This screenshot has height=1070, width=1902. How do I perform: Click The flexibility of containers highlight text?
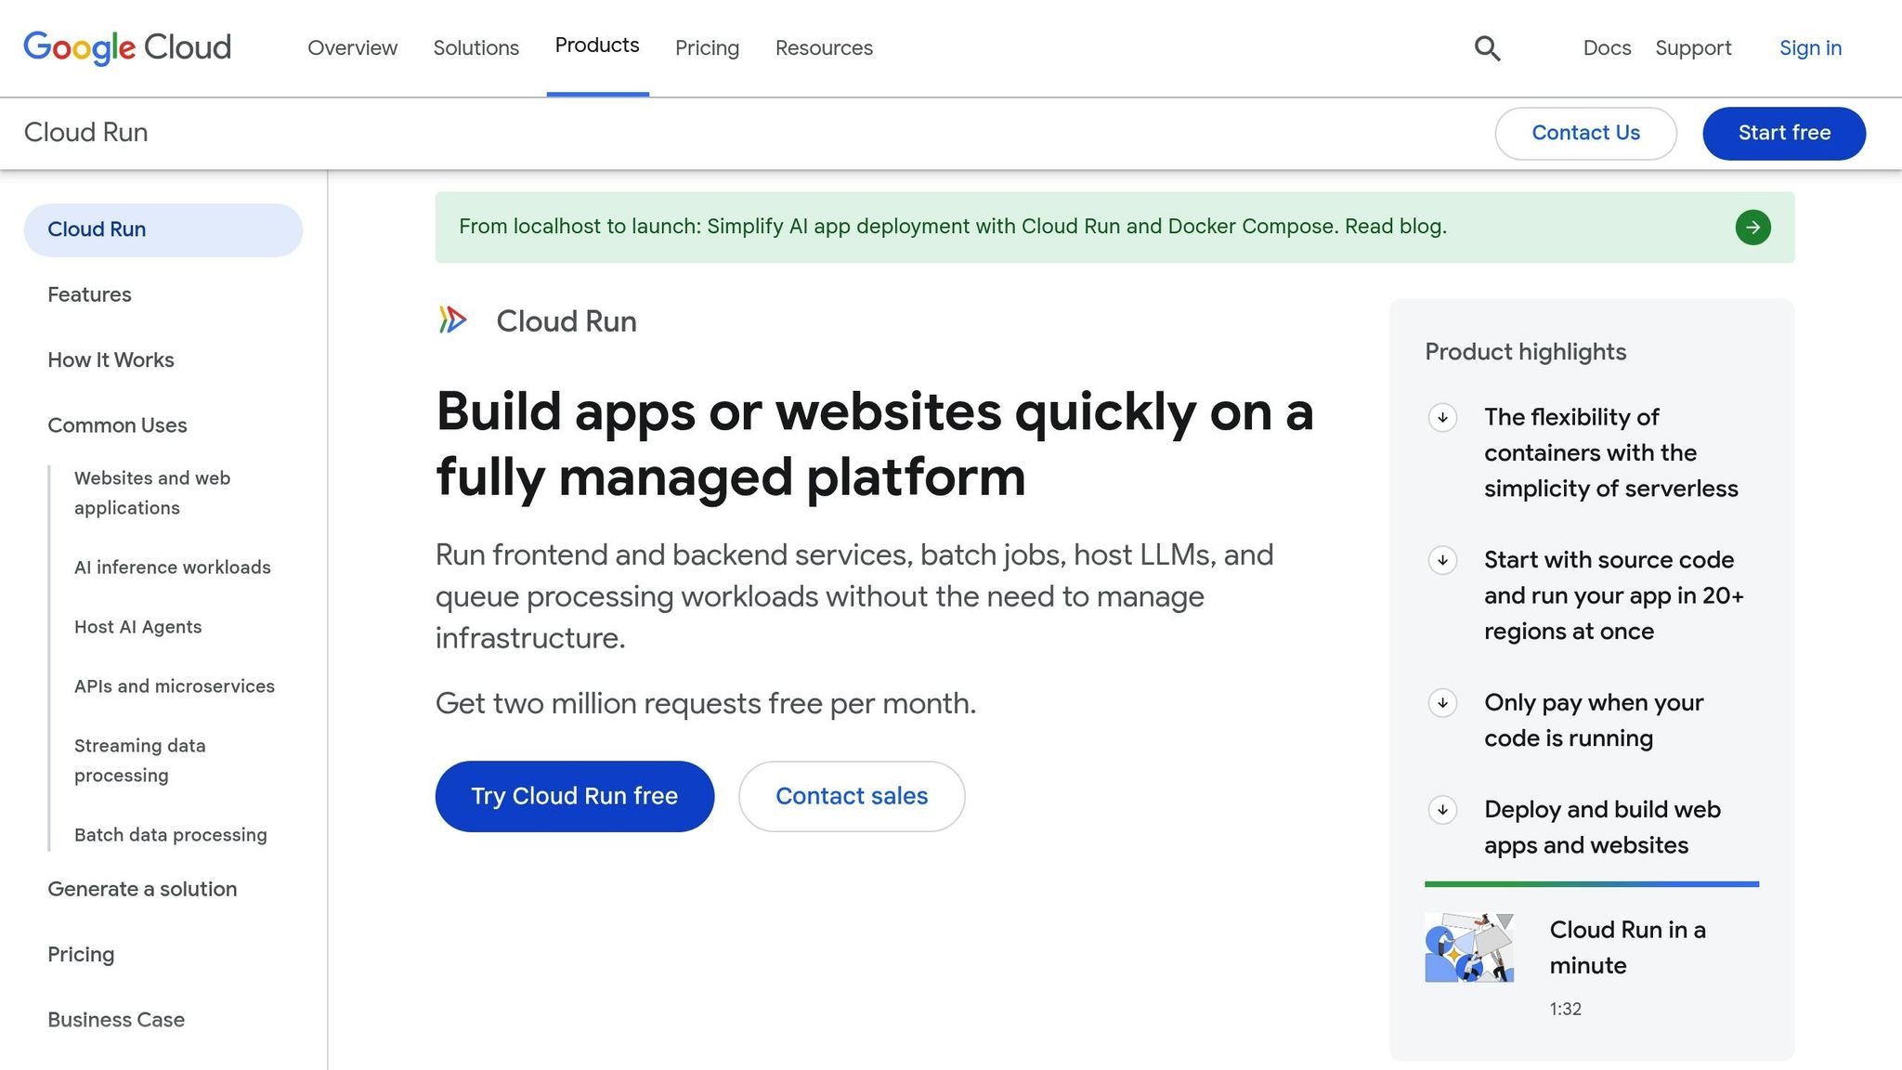point(1610,452)
